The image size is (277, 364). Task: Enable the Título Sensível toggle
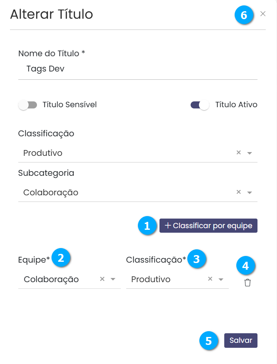coord(27,105)
